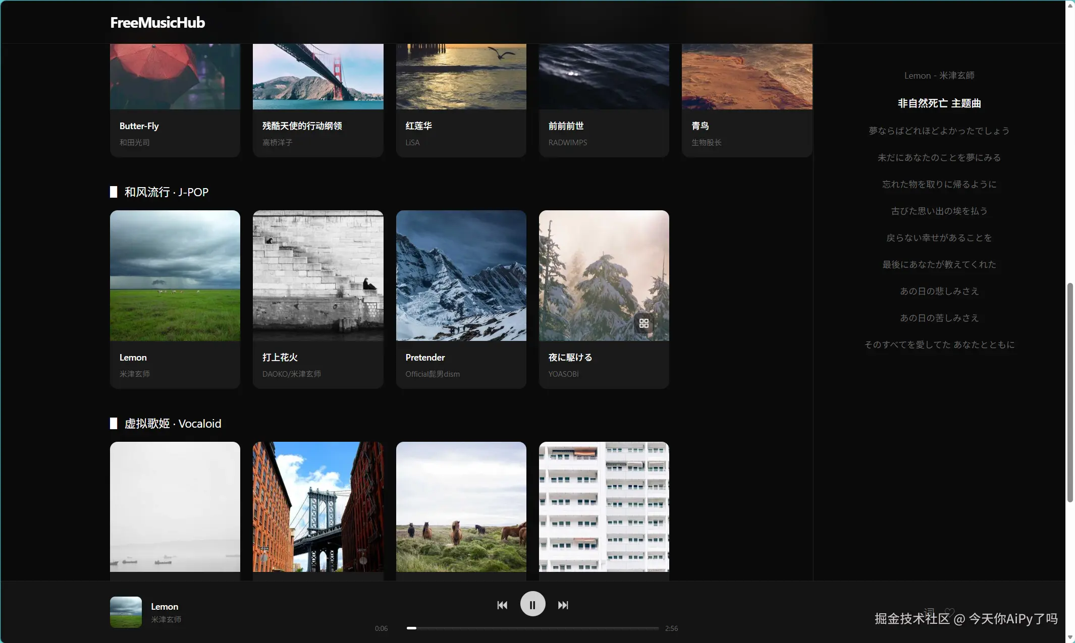Click the FreeMusicHub logo

coord(157,22)
